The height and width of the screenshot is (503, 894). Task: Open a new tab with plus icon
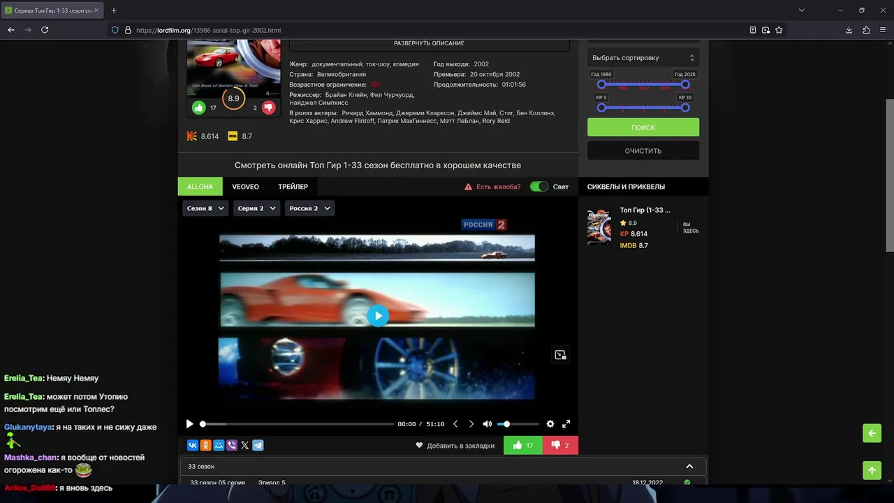point(114,10)
